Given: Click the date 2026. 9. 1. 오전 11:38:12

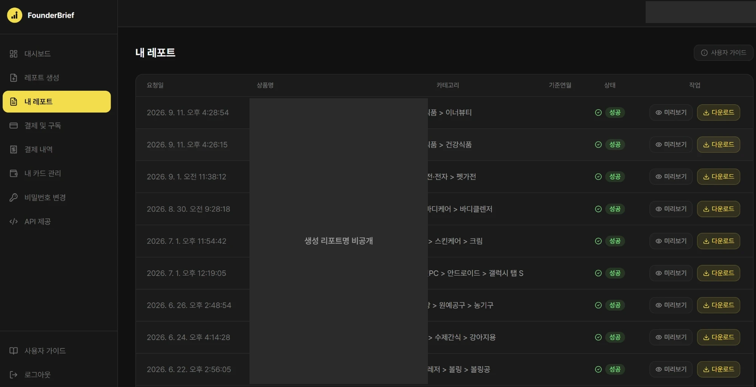Looking at the screenshot, I should (187, 177).
